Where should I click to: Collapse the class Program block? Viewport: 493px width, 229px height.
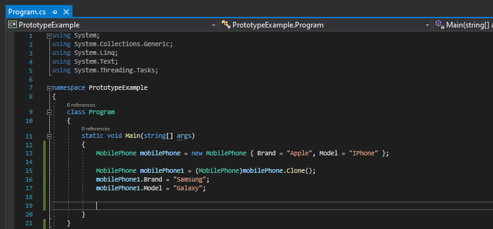[49, 112]
